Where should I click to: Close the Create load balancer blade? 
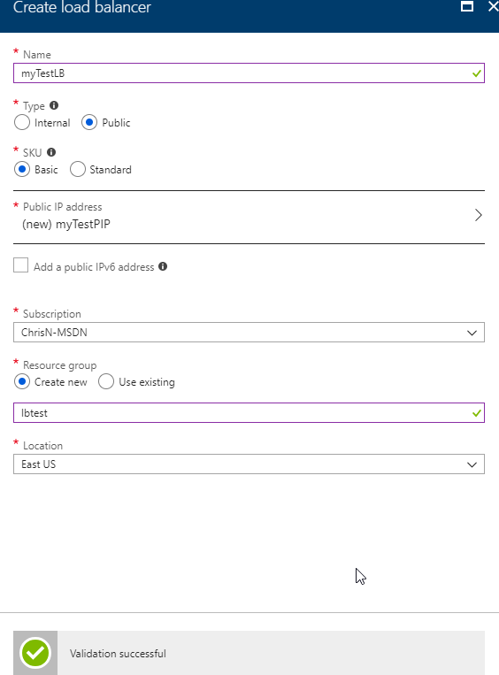pyautogui.click(x=494, y=6)
